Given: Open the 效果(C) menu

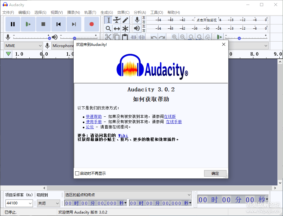Looking at the screenshot, I should coord(123,13).
